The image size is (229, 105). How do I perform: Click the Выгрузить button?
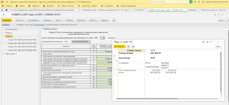(81, 20)
